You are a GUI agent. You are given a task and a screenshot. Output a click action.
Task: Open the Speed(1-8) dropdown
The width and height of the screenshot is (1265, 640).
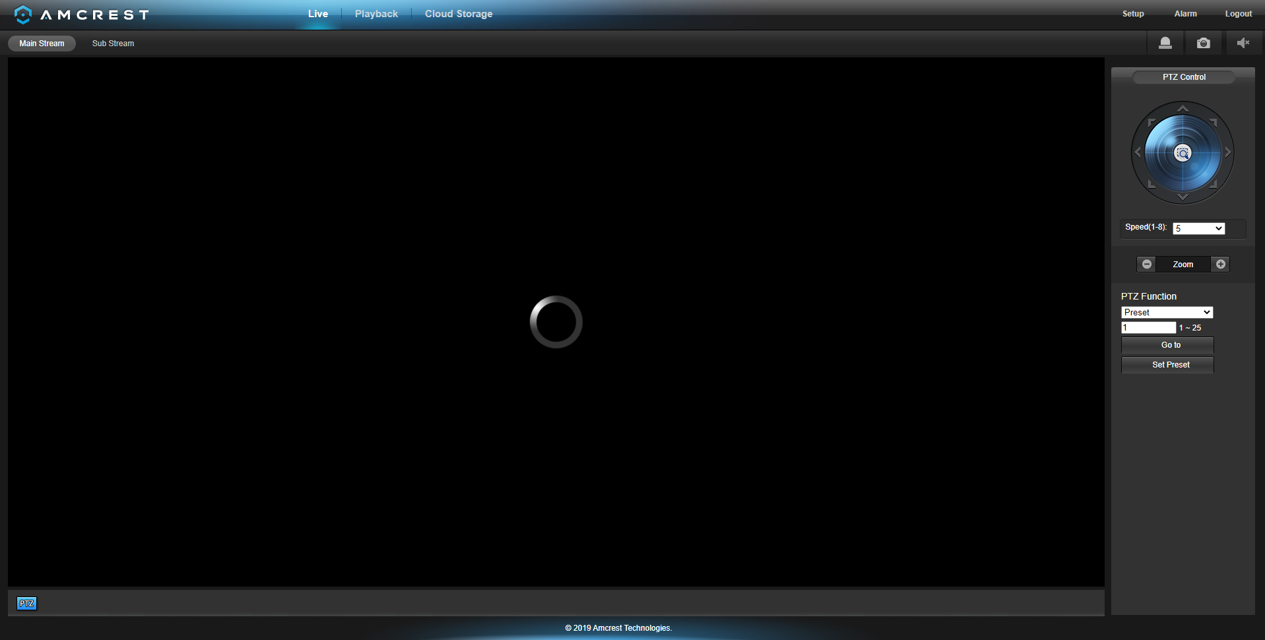pos(1198,228)
